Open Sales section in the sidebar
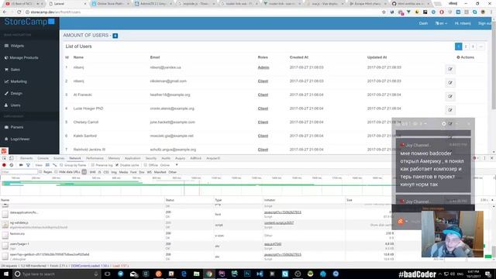Image resolution: width=496 pixels, height=279 pixels. coord(15,70)
